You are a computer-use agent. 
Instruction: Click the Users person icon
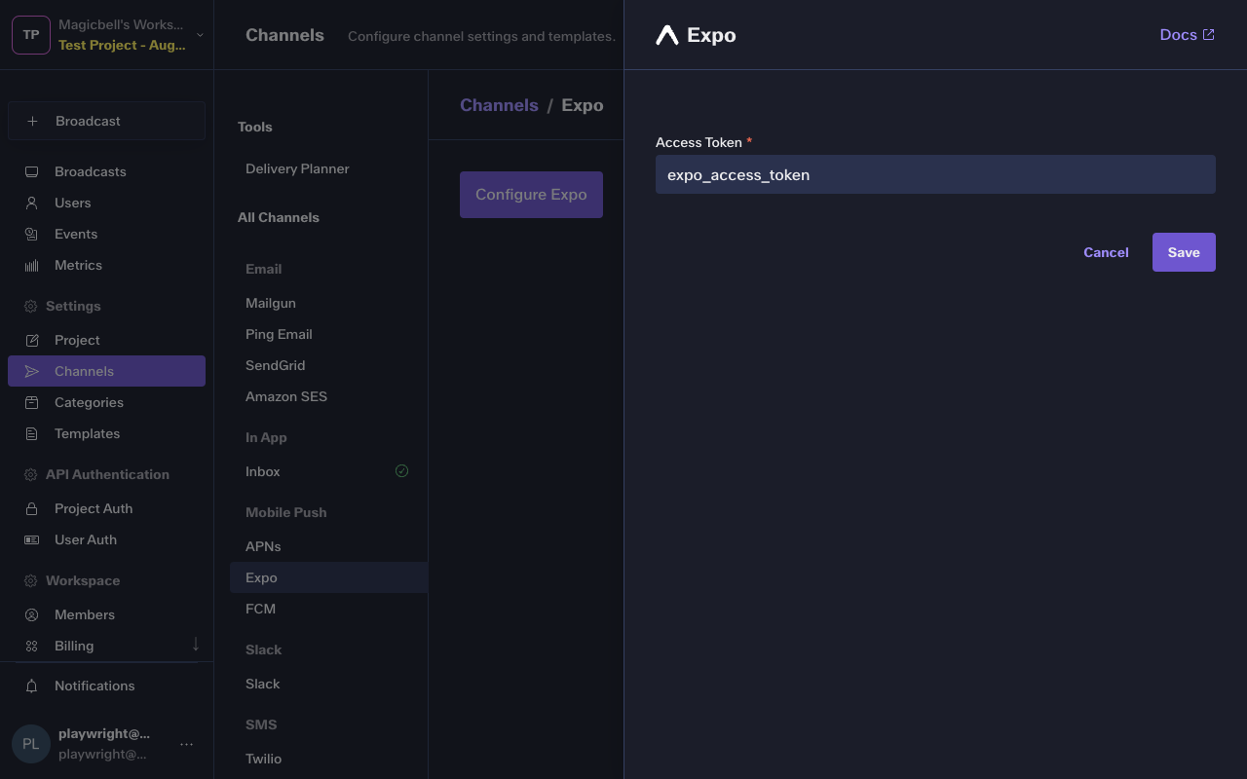point(31,203)
